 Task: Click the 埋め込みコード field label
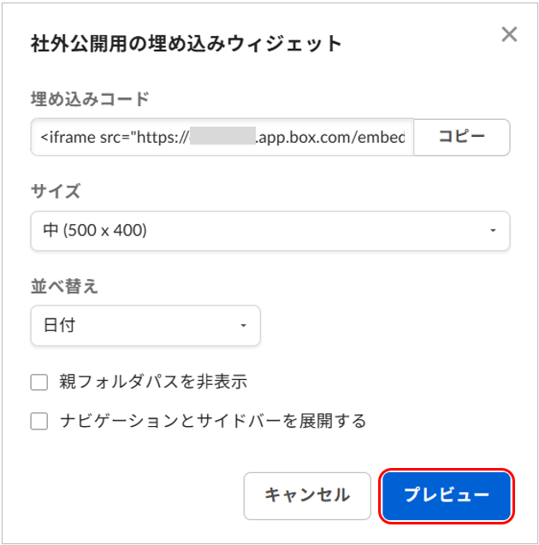point(90,99)
